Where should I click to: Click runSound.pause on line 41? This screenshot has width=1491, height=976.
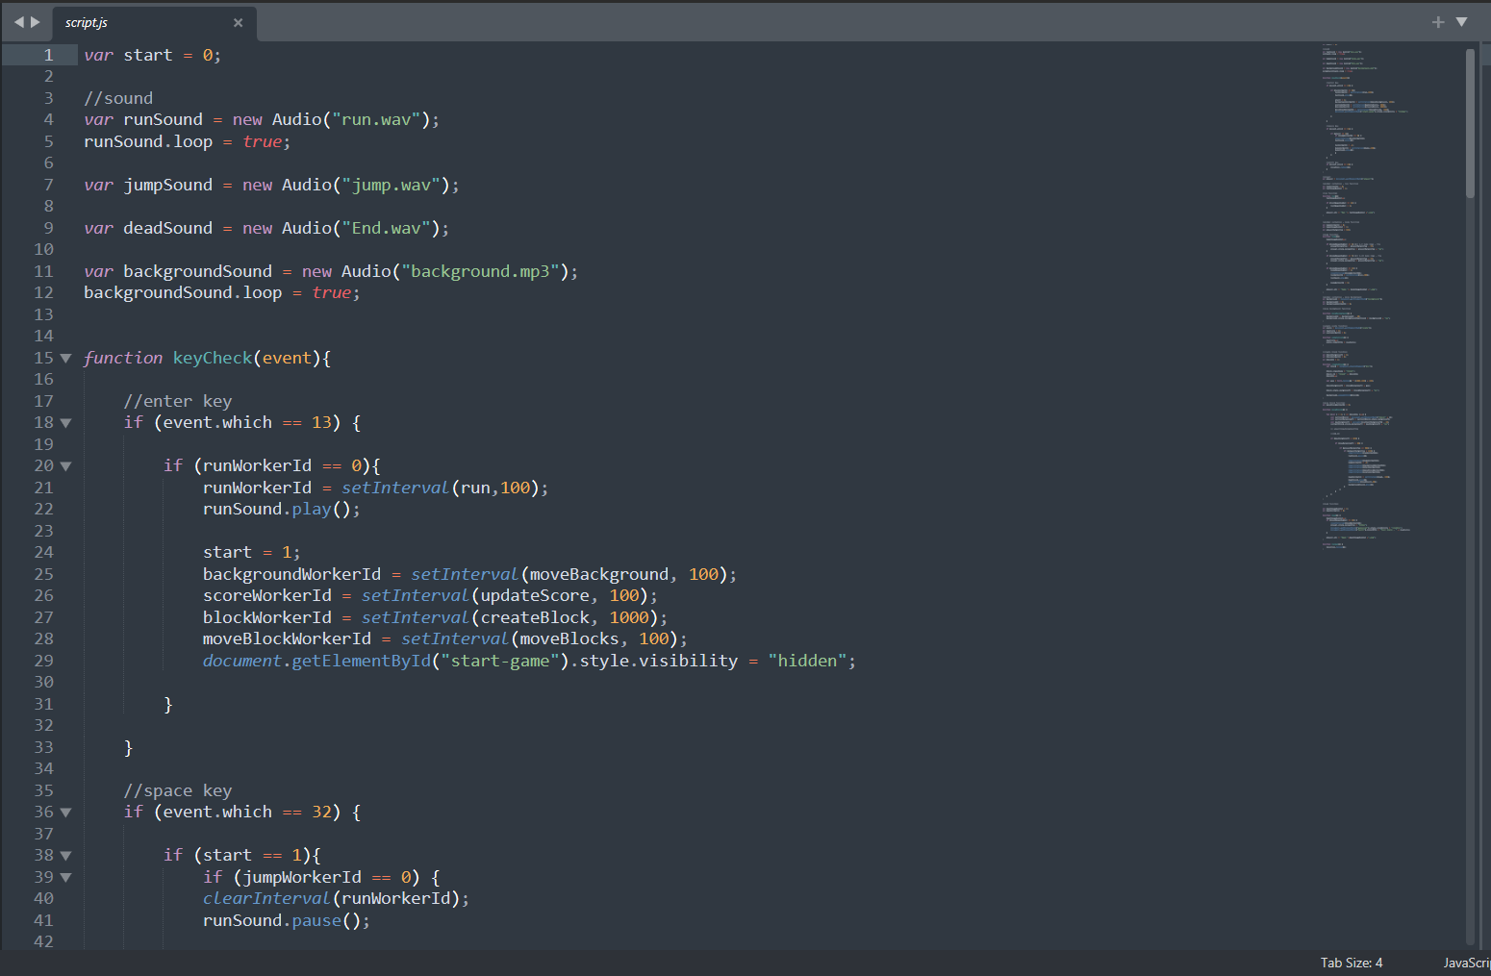(272, 920)
